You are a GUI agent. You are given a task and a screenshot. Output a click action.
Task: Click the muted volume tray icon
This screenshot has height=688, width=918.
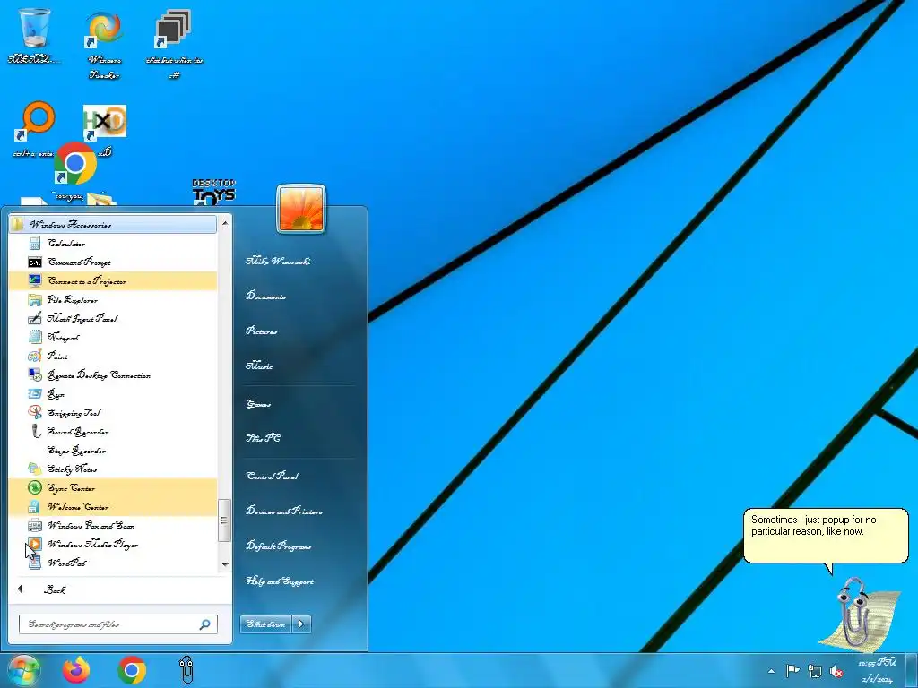click(836, 672)
